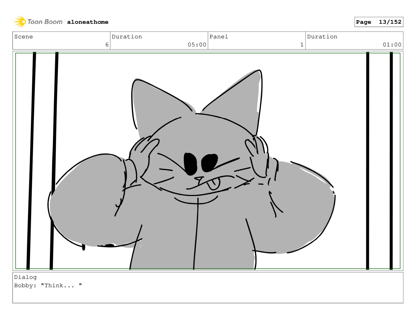Click the 'Scene' header label
Image resolution: width=416 pixels, height=322 pixels.
pos(23,37)
